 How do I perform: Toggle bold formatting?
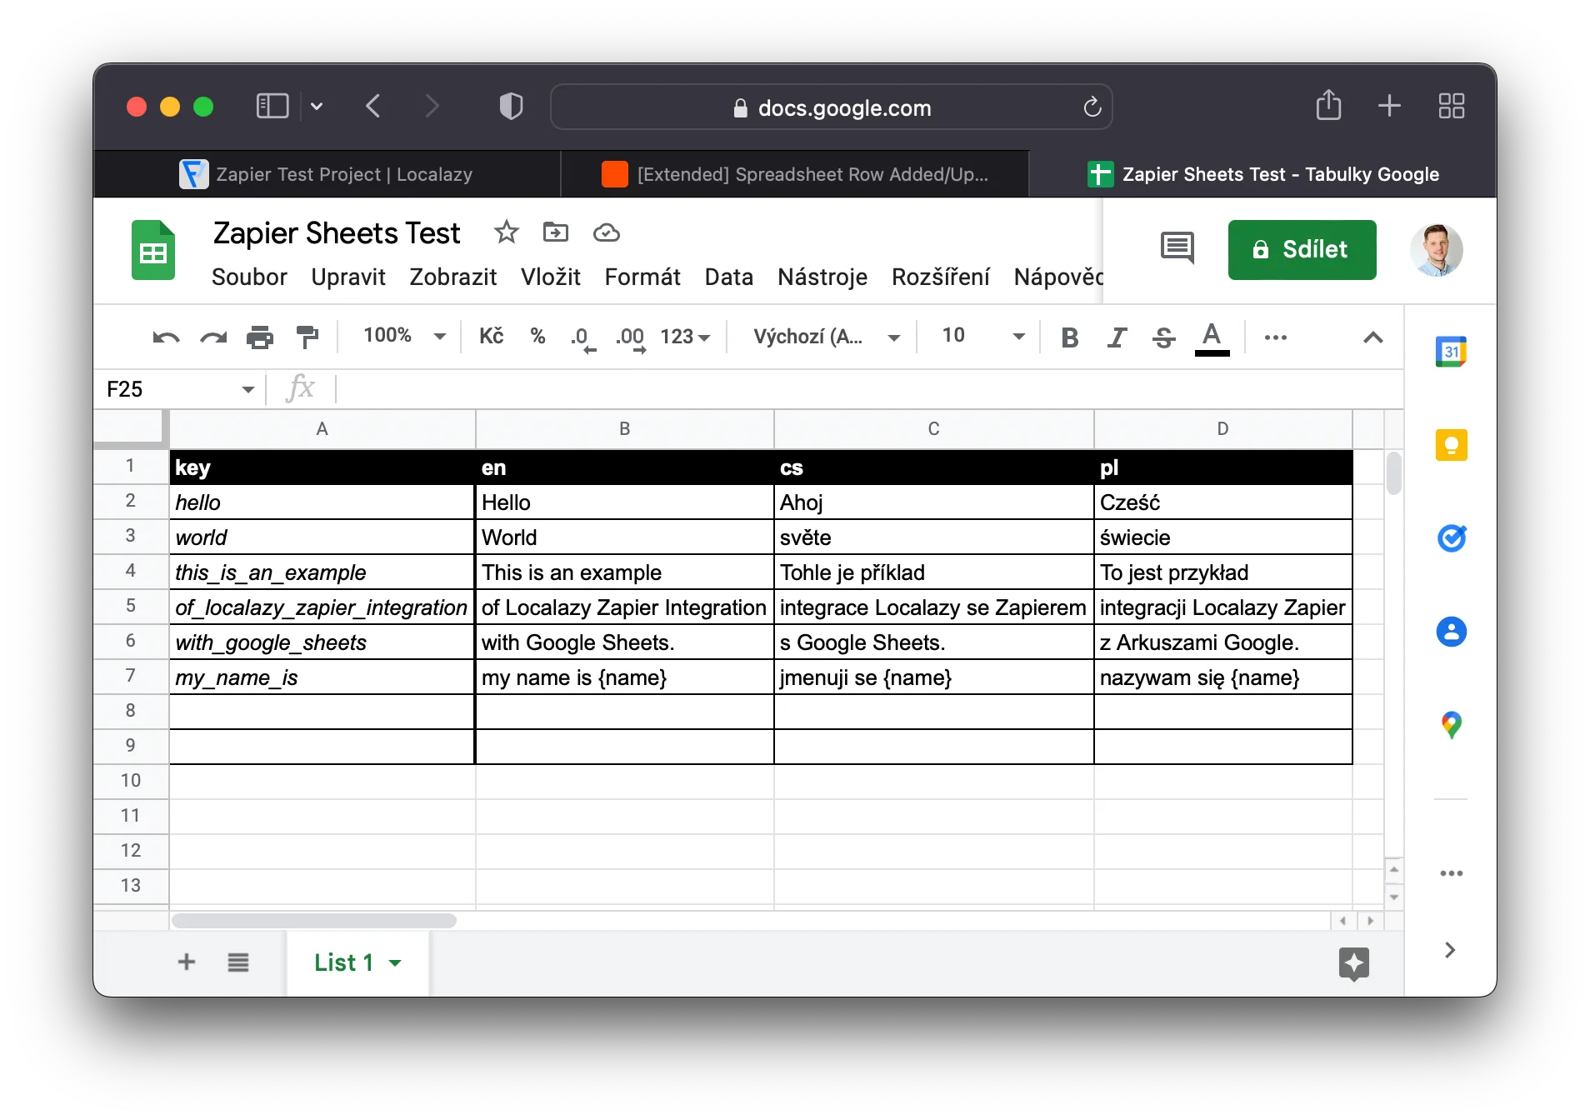[1070, 337]
